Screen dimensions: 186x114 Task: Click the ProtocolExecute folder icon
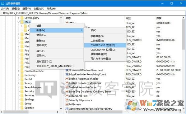point(22,71)
